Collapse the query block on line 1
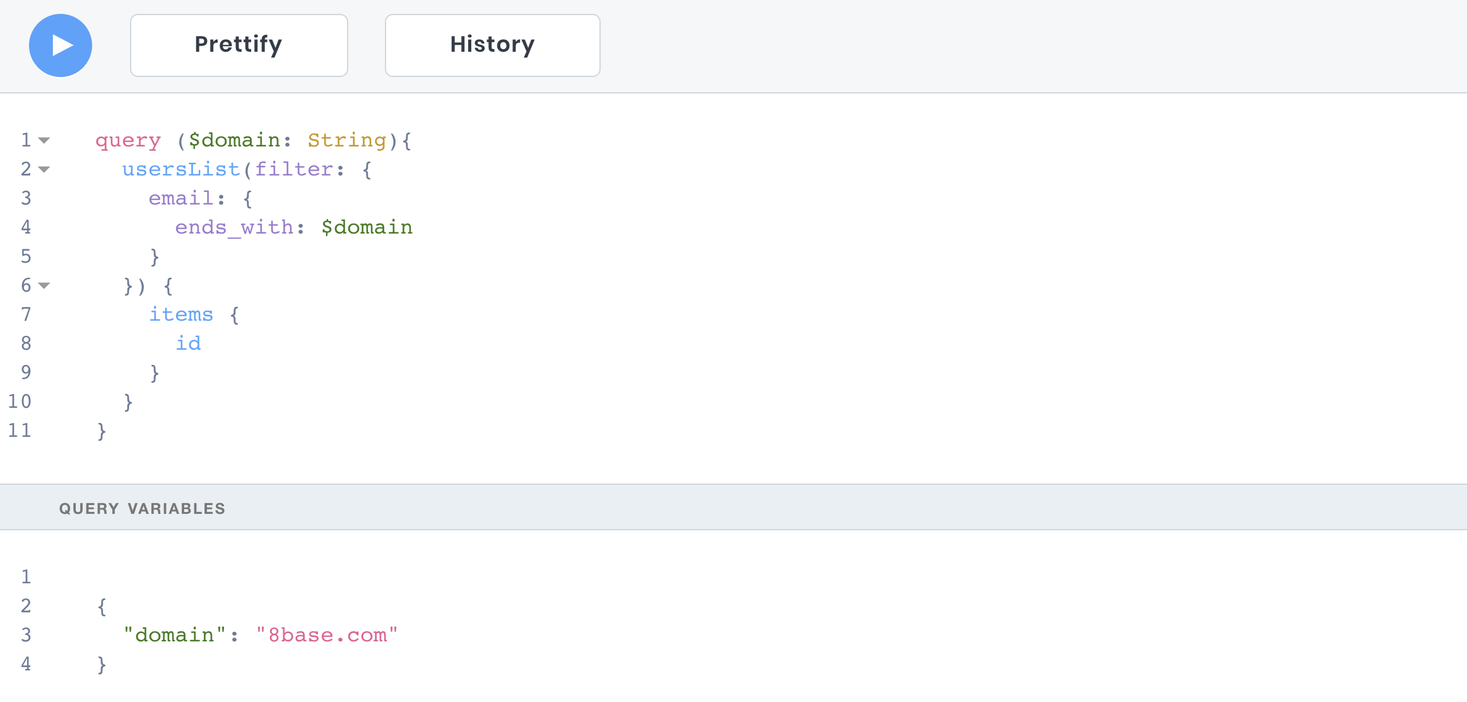The image size is (1467, 702). (x=44, y=140)
